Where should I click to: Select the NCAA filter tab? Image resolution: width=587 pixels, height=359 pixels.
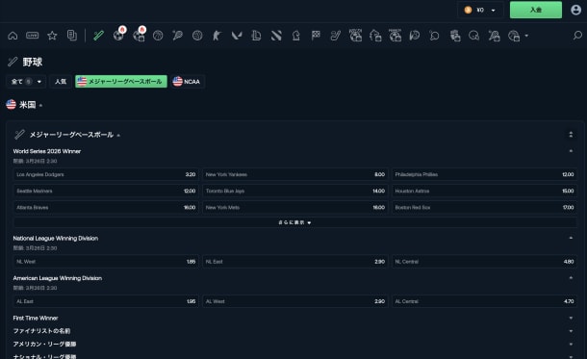coord(188,82)
